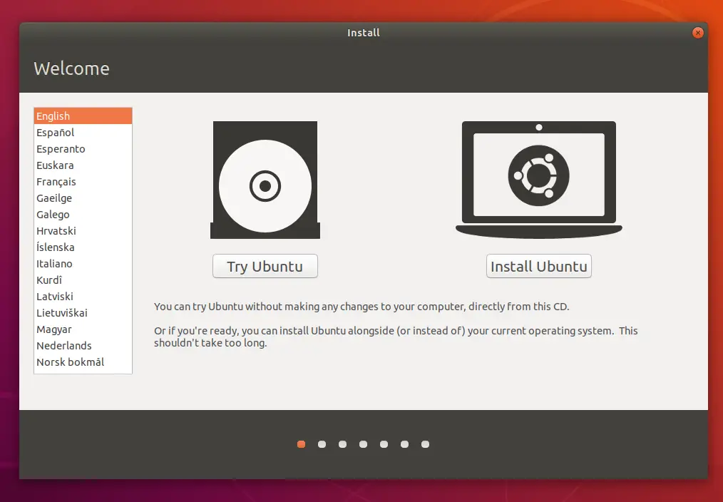Click the Install Ubuntu button

[538, 266]
